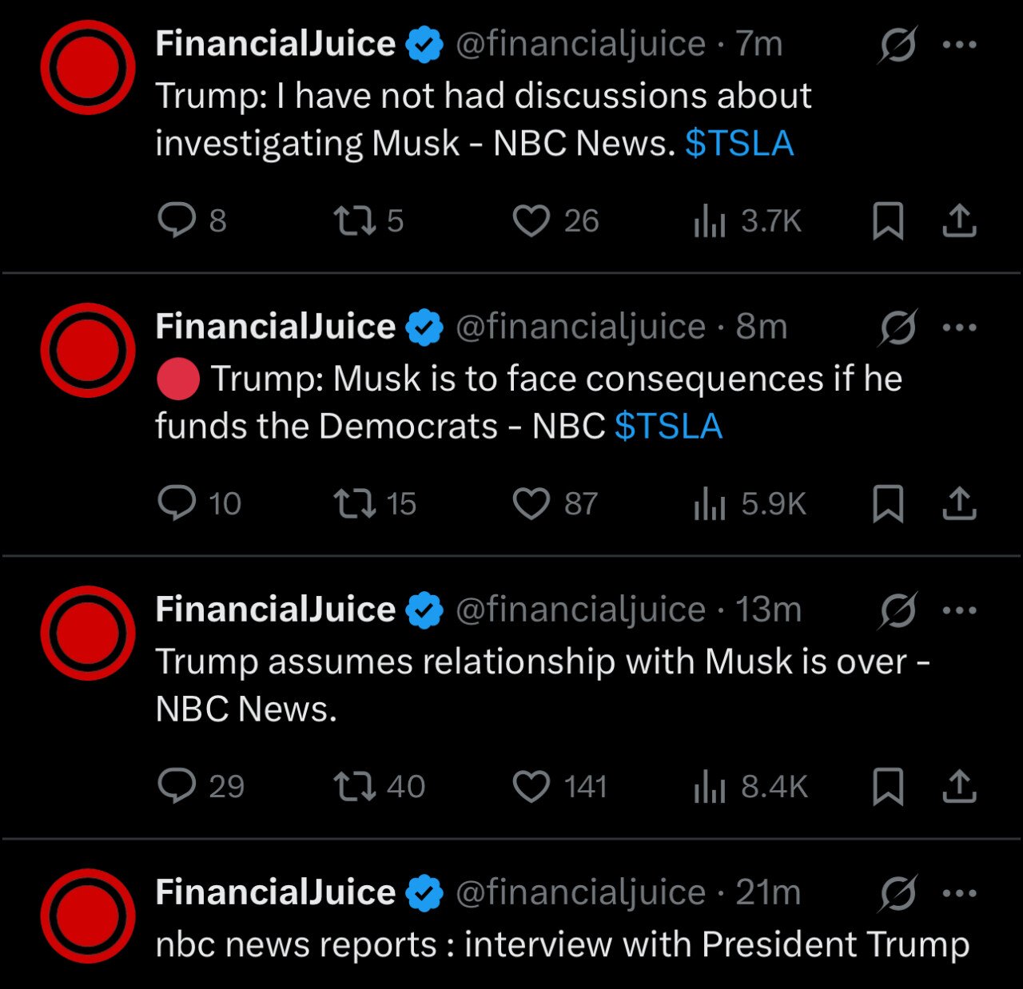The width and height of the screenshot is (1023, 989).
Task: Open more options on the 13m tweet
Action: tap(959, 610)
